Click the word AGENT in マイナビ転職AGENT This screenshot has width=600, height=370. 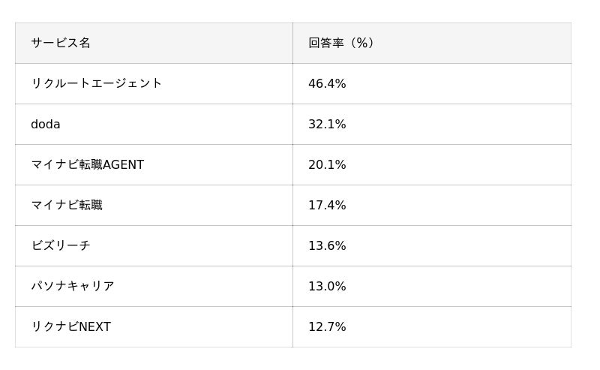123,164
